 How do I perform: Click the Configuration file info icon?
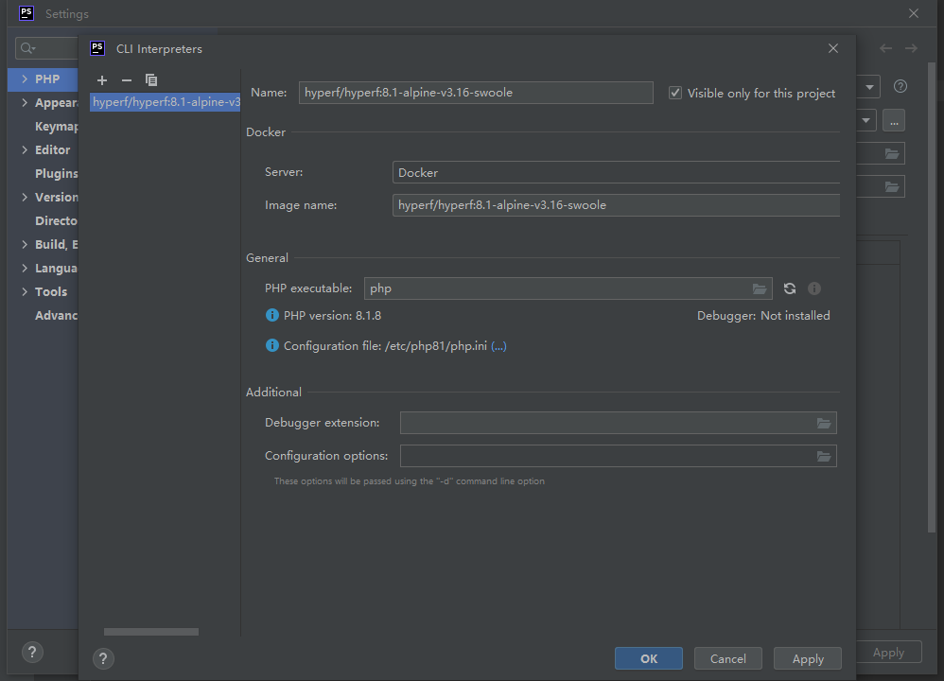click(272, 345)
